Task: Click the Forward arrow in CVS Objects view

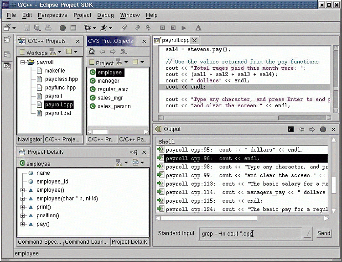Action: point(113,52)
